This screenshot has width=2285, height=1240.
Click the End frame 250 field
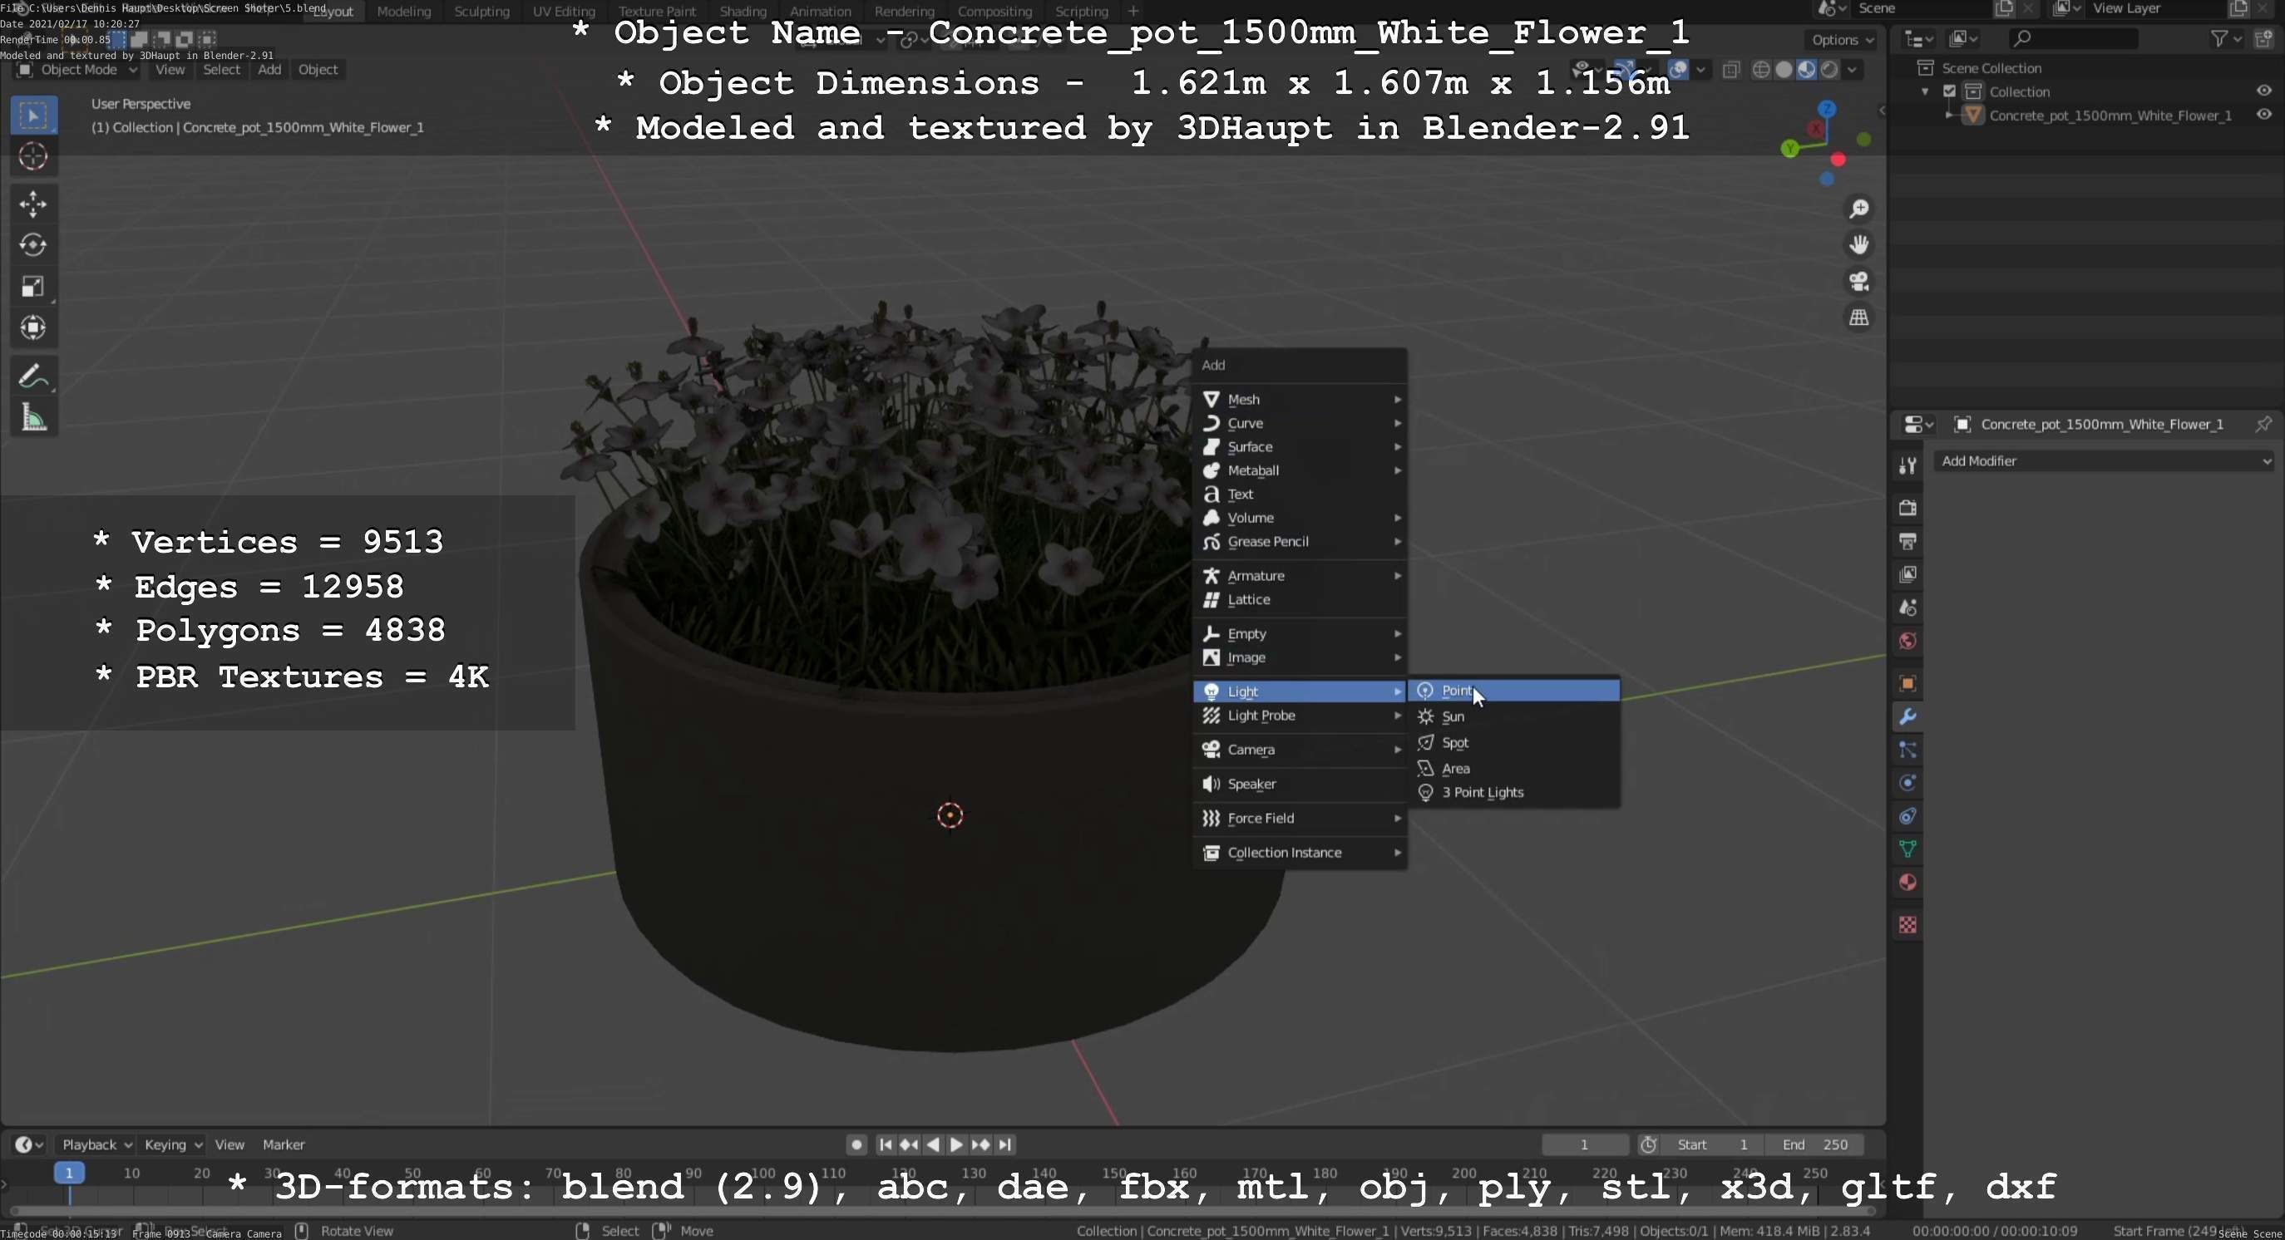[1814, 1145]
